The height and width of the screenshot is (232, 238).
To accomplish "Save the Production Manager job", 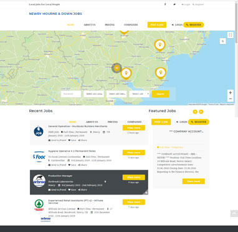I will pos(72,190).
